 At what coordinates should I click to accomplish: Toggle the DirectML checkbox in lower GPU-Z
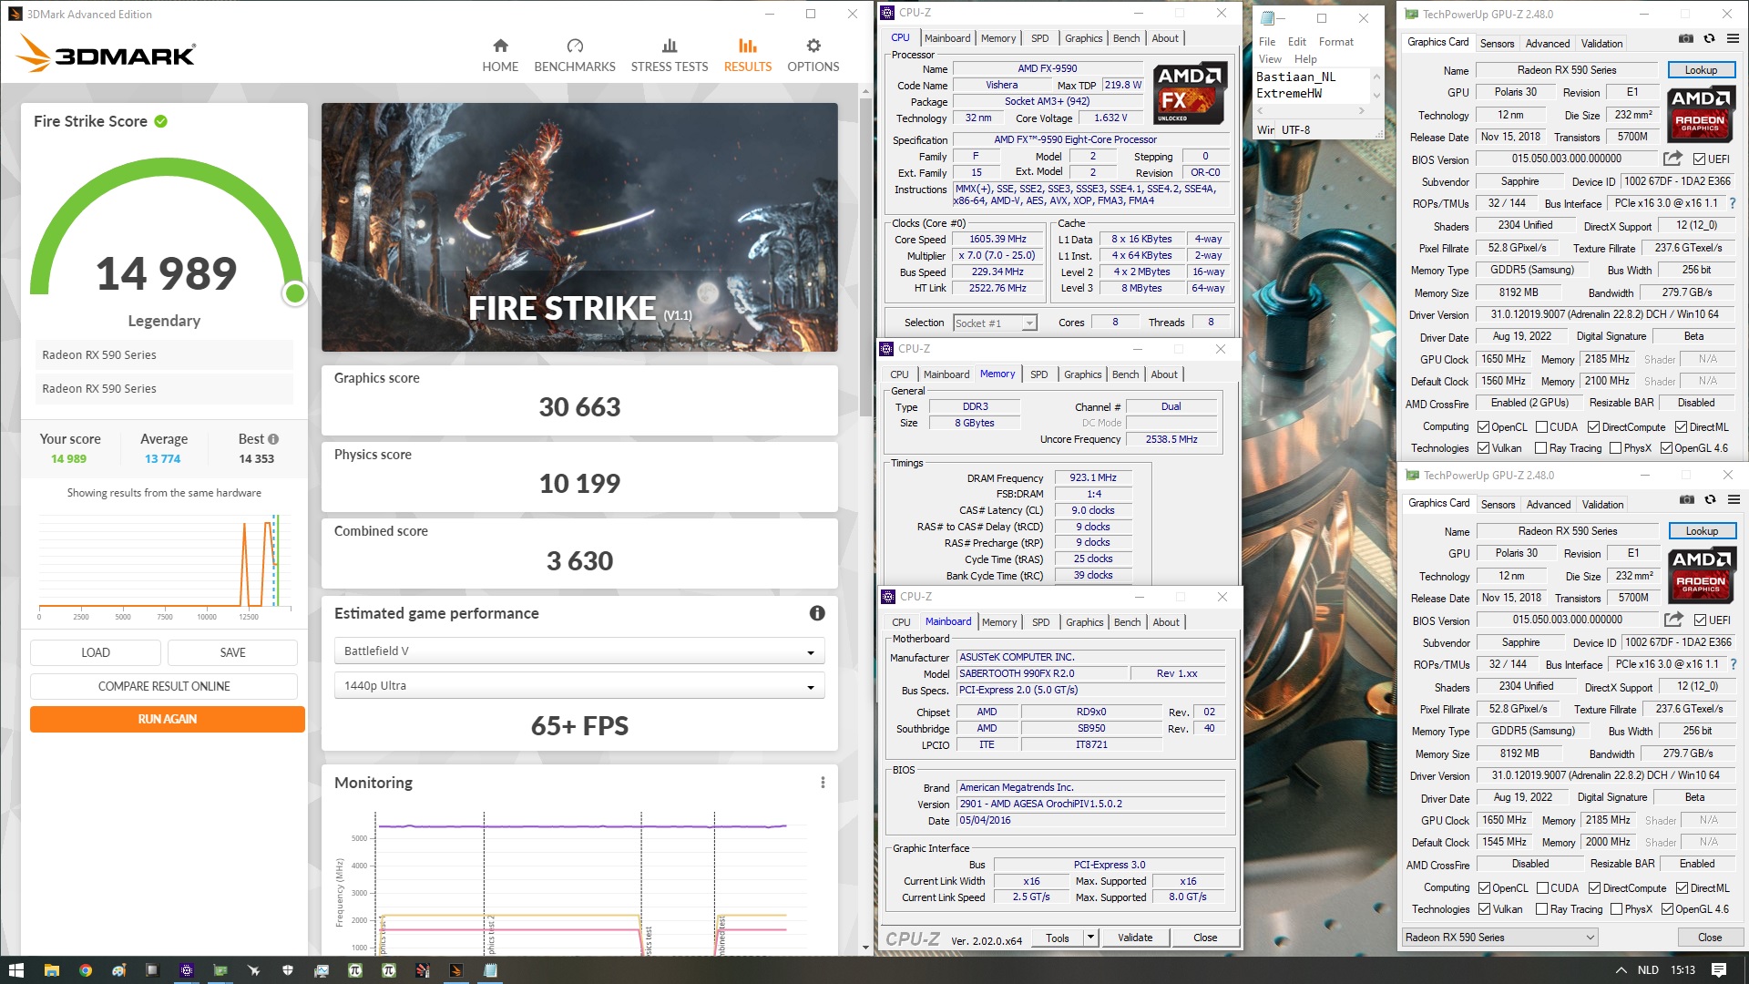point(1683,888)
